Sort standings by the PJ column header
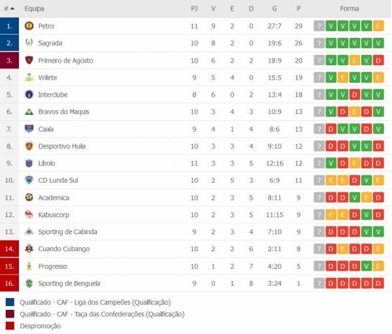392x334 pixels. click(194, 8)
